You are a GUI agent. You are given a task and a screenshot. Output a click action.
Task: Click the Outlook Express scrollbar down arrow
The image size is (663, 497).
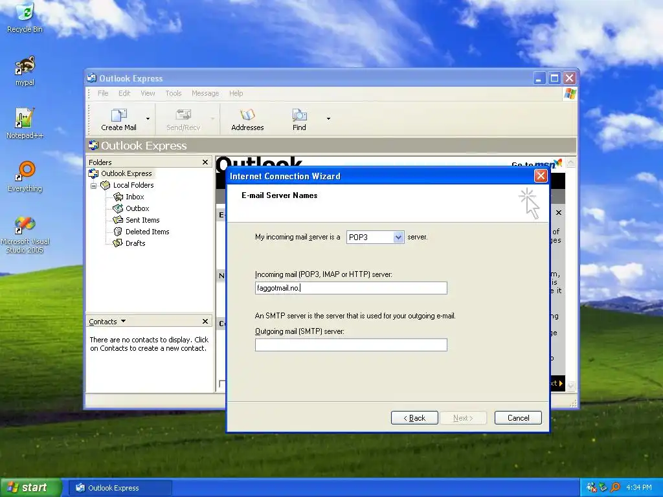tap(570, 385)
